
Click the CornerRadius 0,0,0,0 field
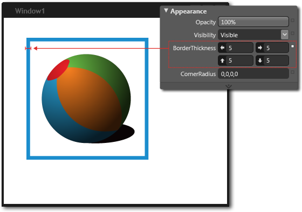point(253,74)
